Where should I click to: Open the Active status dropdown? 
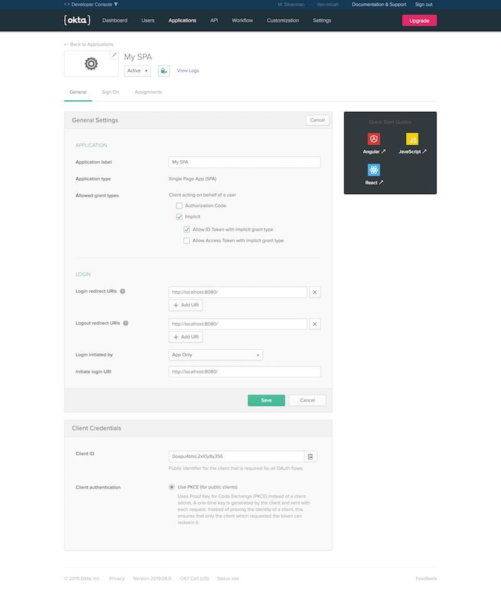pos(138,71)
